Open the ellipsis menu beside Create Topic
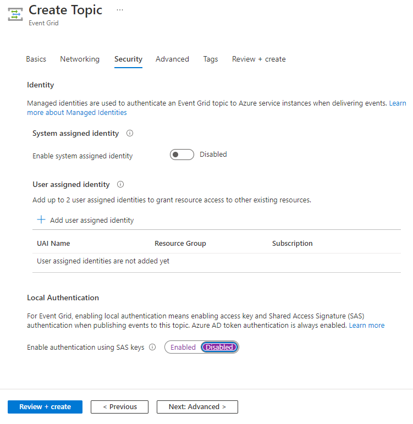 pyautogui.click(x=120, y=10)
